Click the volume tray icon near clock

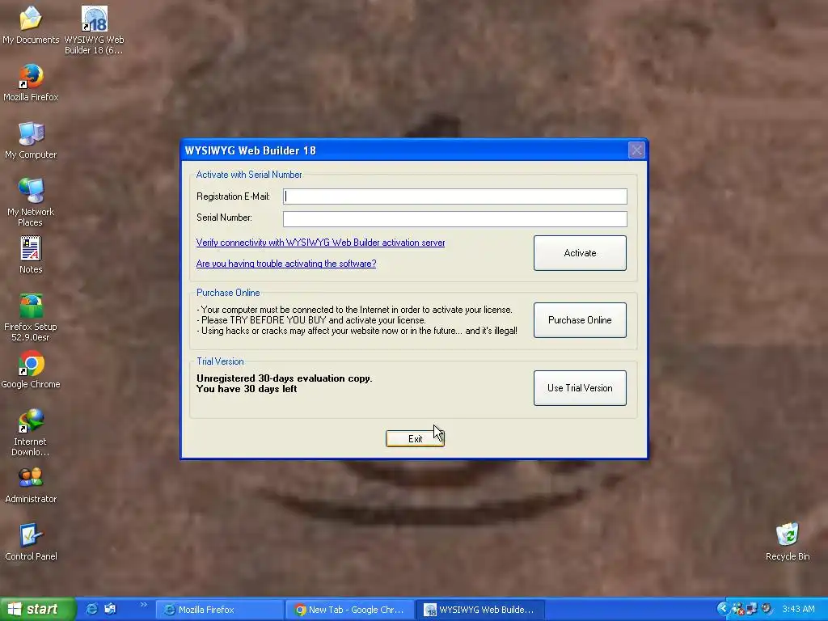767,609
